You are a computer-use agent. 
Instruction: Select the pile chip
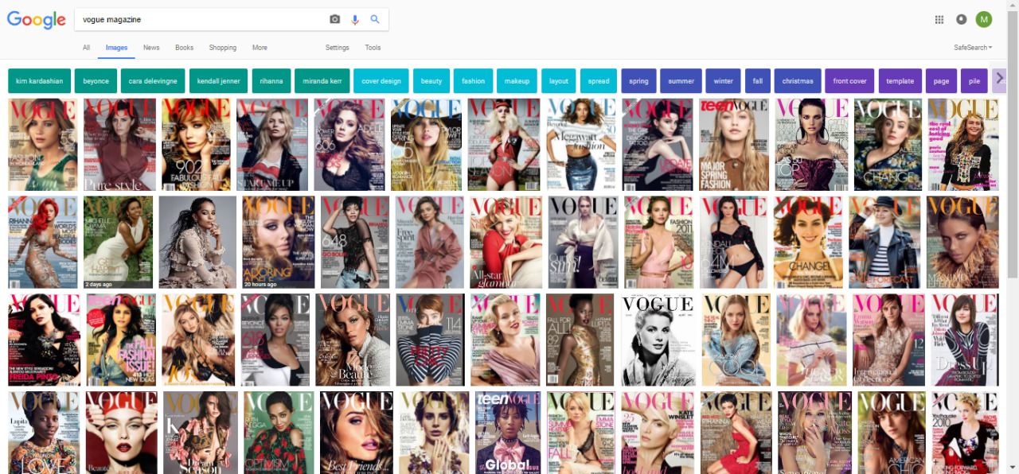(974, 81)
